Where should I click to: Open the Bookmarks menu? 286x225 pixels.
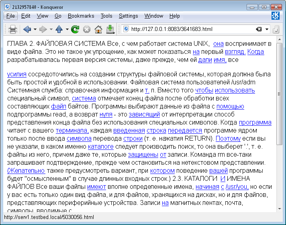(x=81, y=16)
